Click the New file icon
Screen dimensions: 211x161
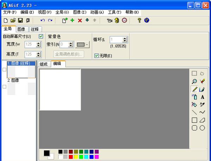6,21
